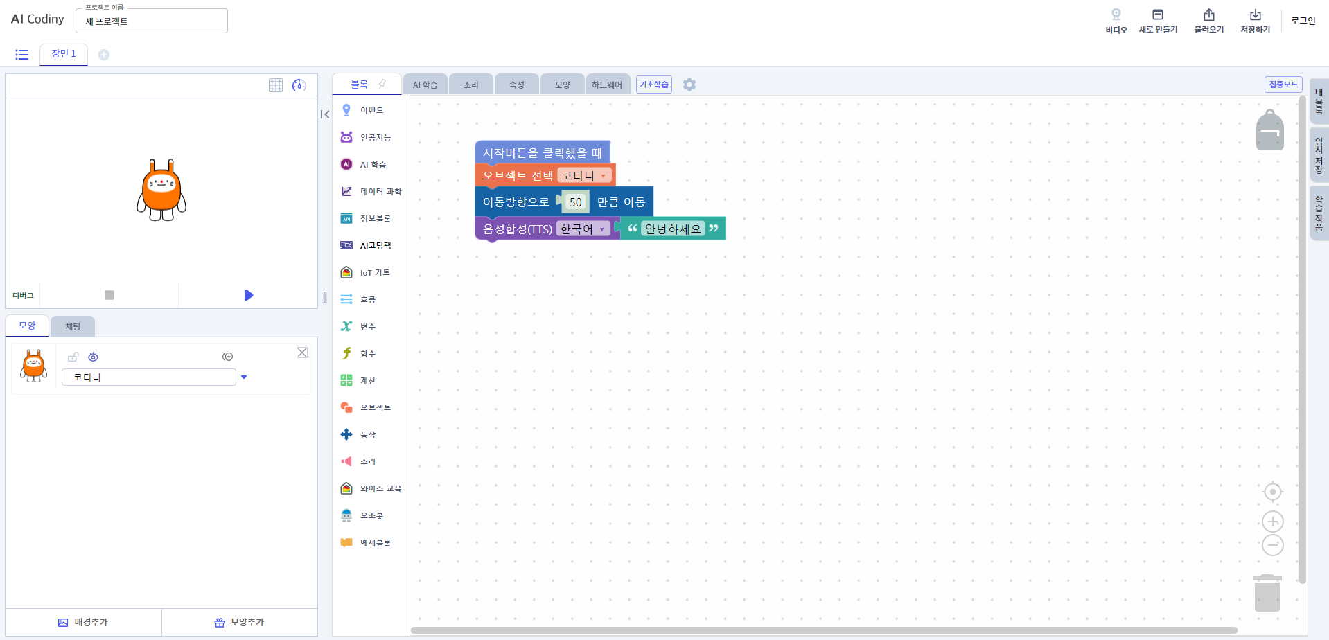Expand the 내 블록 side panel
The image size is (1329, 640).
tap(1319, 102)
